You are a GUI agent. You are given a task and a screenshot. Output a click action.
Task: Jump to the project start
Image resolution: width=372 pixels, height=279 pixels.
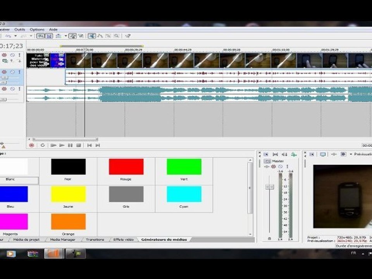tap(90, 145)
